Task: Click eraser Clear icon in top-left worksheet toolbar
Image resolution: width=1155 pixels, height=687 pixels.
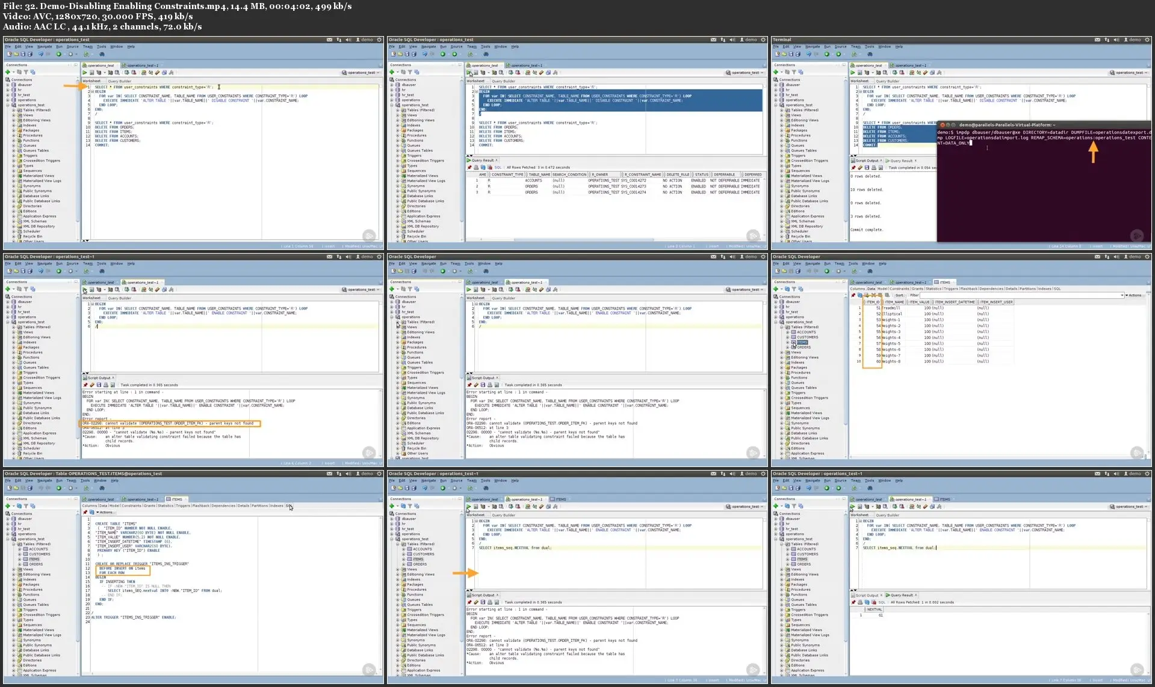Action: coord(157,73)
